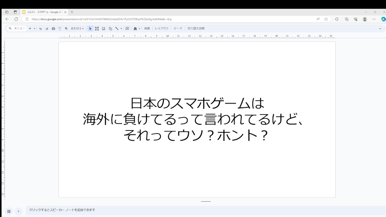Click the redo arrow icon
The height and width of the screenshot is (217, 386).
click(x=47, y=29)
